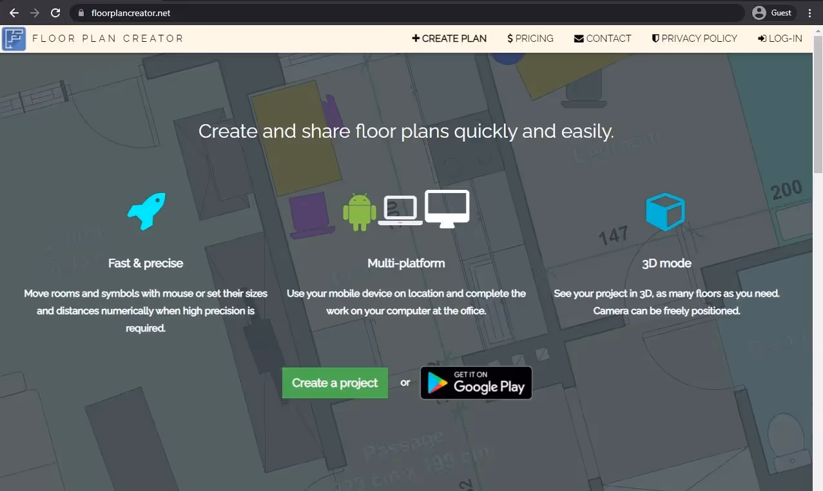The height and width of the screenshot is (491, 823).
Task: Click the desktop monitor icon
Action: pyautogui.click(x=447, y=208)
